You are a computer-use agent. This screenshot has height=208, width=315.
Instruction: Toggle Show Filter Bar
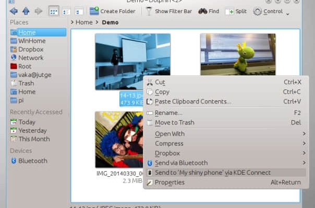click(169, 11)
